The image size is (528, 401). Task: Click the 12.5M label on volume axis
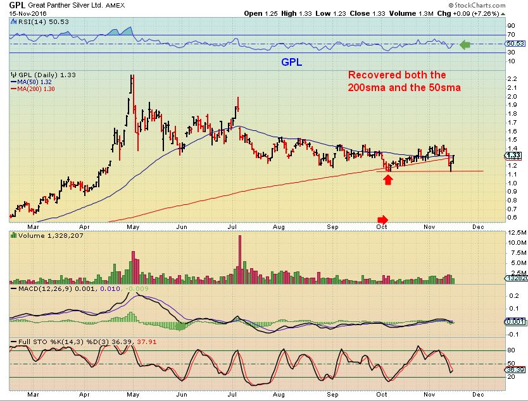point(517,233)
